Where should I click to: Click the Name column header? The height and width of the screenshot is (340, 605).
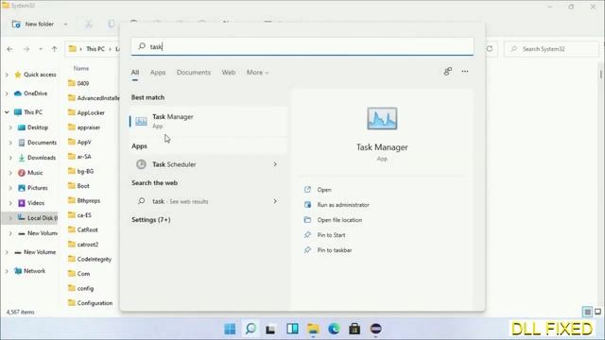click(81, 68)
